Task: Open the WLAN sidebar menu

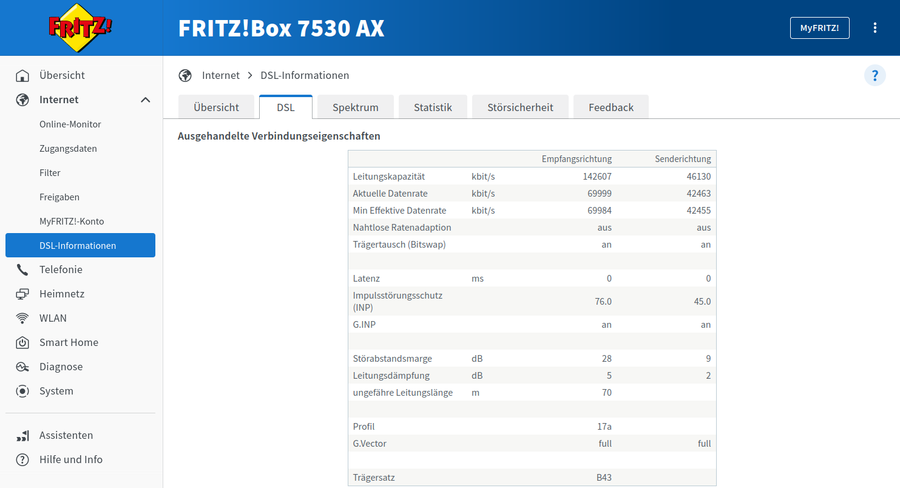Action: tap(80, 318)
